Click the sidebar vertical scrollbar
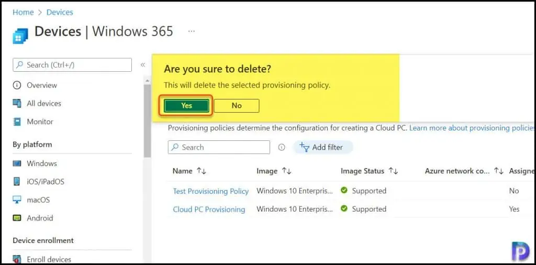This screenshot has height=265, width=536. pos(147,120)
